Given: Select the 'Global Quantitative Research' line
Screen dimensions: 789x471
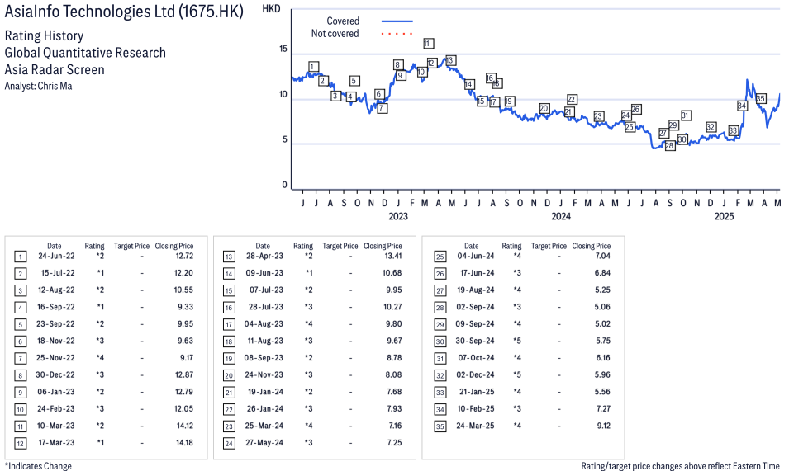Looking at the screenshot, I should point(85,53).
